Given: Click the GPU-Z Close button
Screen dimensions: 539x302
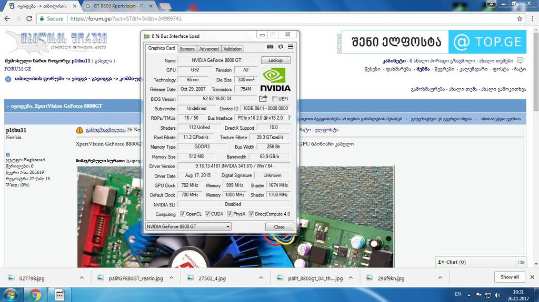Looking at the screenshot, I should pyautogui.click(x=280, y=227).
